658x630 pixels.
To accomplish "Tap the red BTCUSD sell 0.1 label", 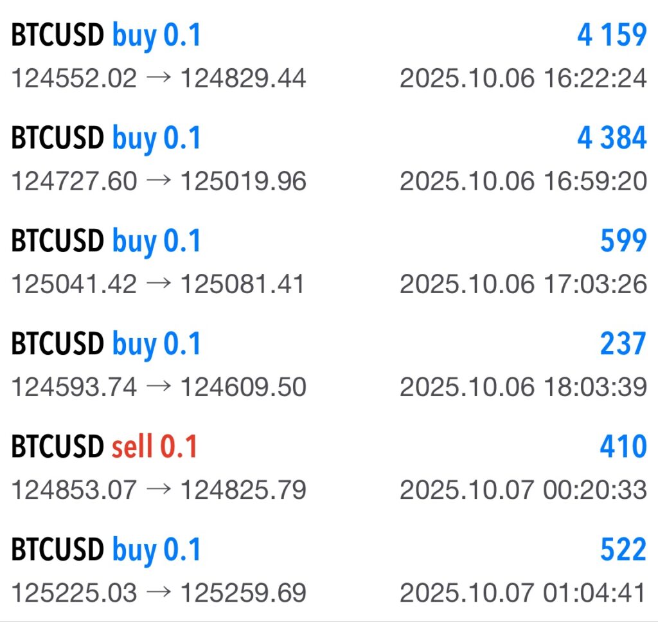I will [x=105, y=447].
